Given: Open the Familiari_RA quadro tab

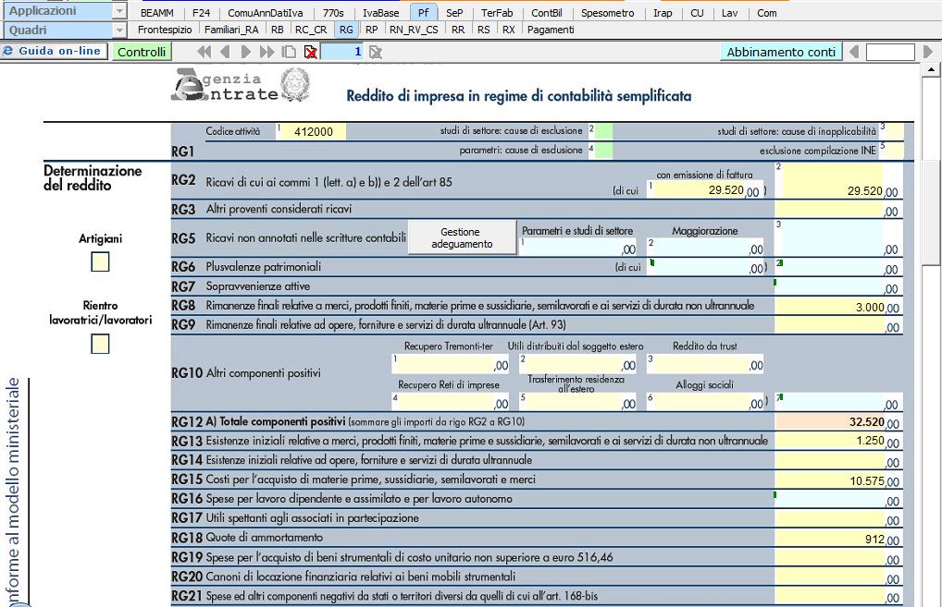Looking at the screenshot, I should 231,30.
